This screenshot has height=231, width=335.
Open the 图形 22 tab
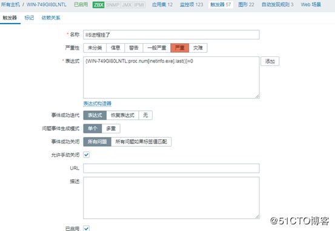pyautogui.click(x=246, y=4)
